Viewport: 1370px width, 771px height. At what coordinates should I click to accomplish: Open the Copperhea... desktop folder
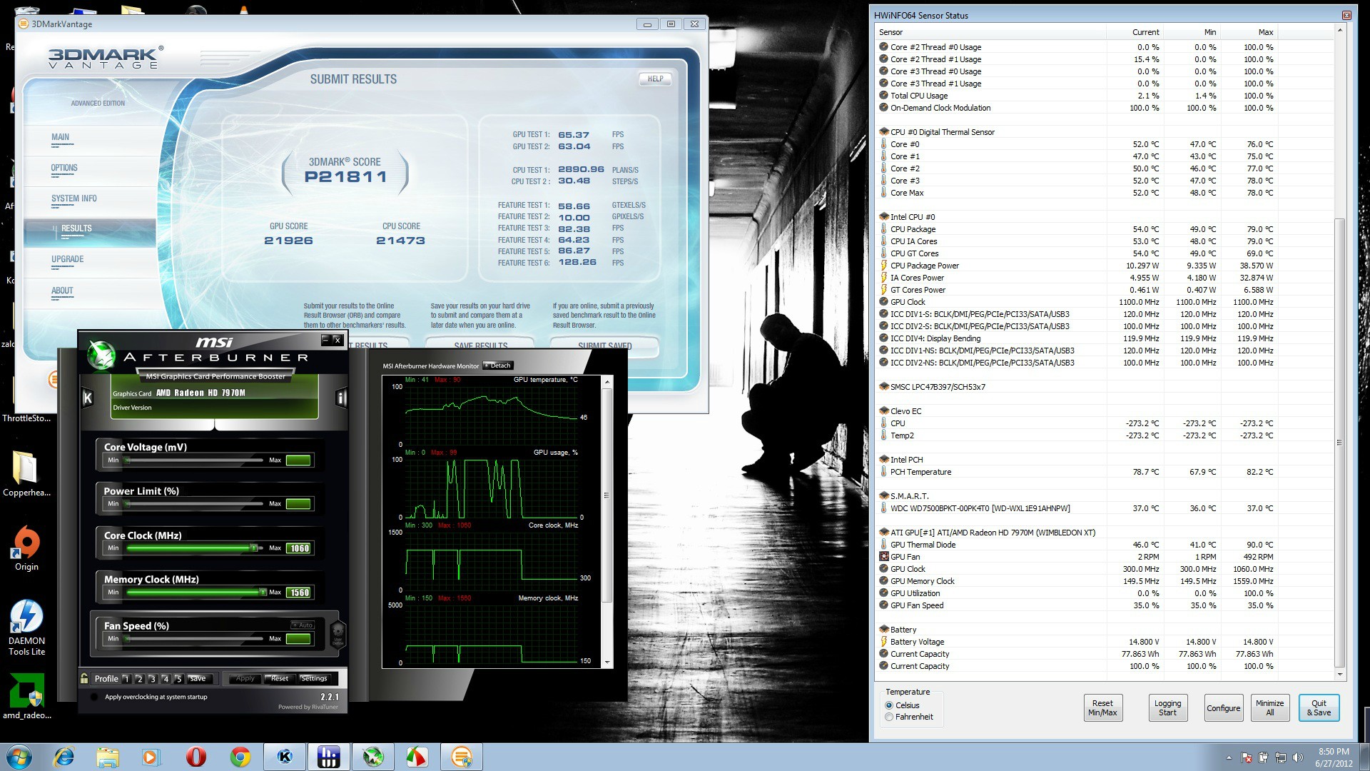coord(26,473)
